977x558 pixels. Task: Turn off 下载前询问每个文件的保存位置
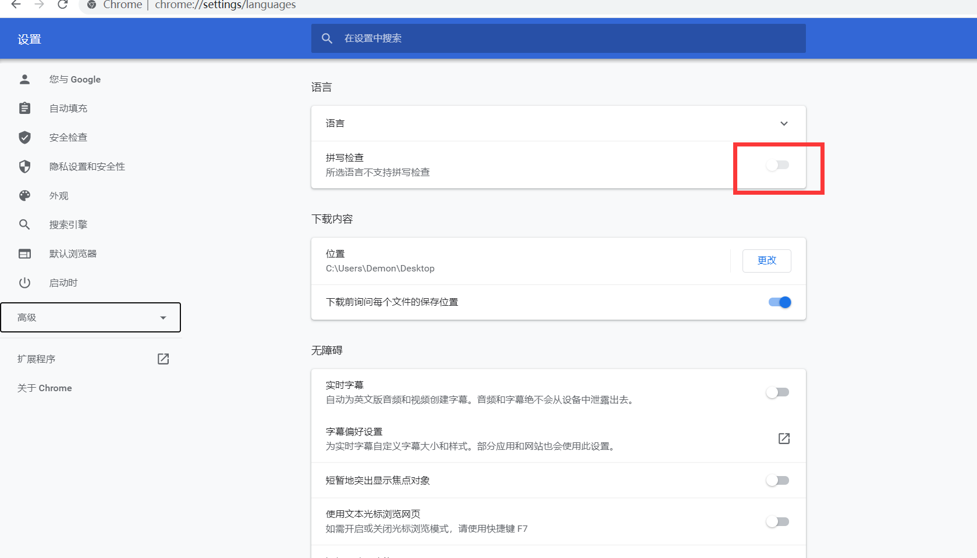coord(780,302)
